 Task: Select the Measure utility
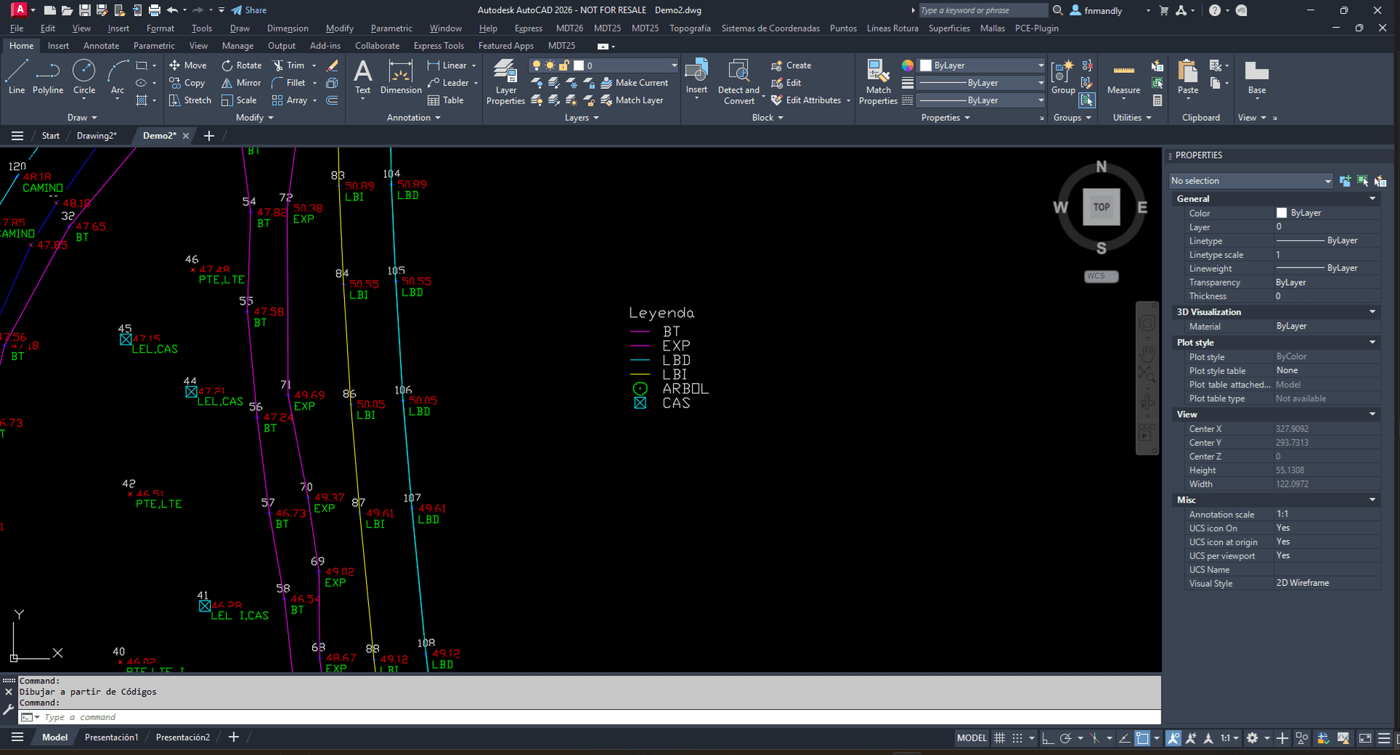pyautogui.click(x=1123, y=78)
